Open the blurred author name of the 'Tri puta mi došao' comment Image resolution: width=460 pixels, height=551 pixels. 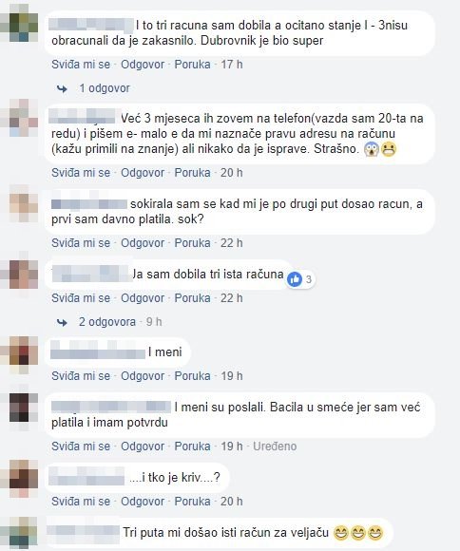pos(83,534)
